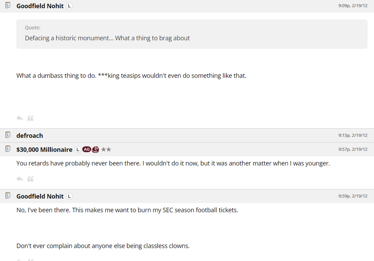Click the 9:15p, 2/19/12 timestamp
This screenshot has width=374, height=261.
pos(353,136)
